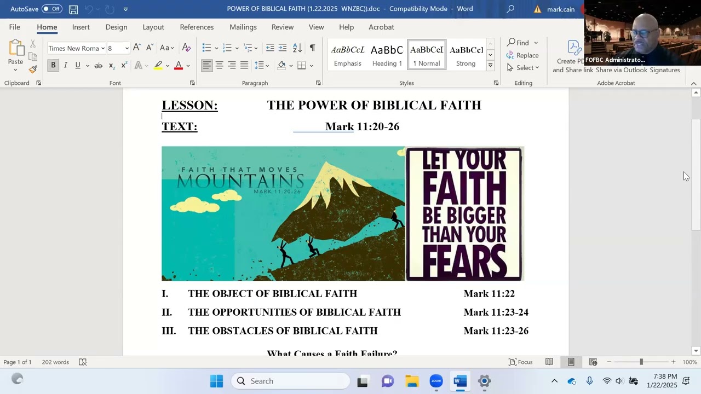Screen dimensions: 701x394
Task: Click the Windows taskbar Search box
Action: 290,381
